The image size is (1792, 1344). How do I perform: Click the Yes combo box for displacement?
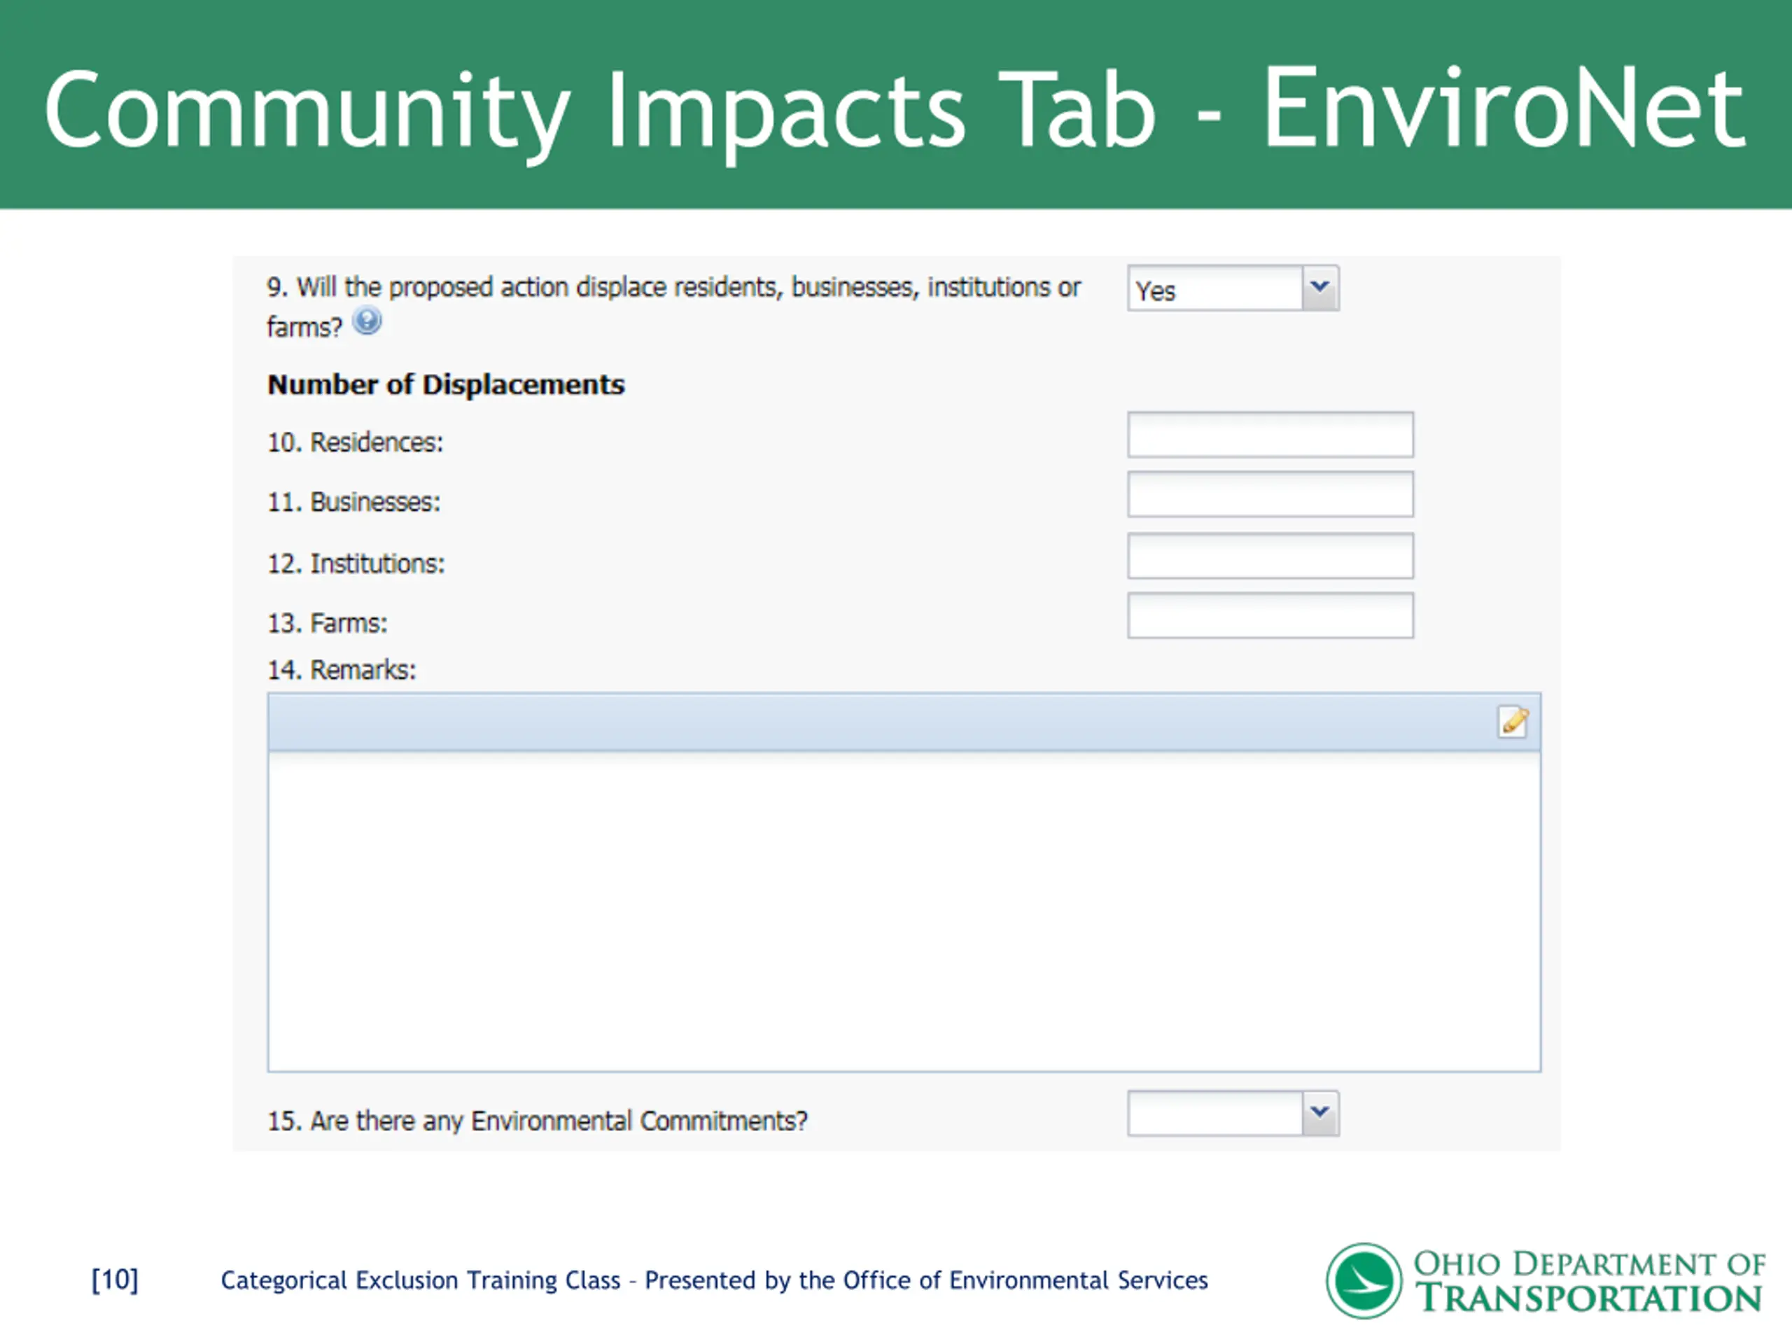click(x=1214, y=289)
